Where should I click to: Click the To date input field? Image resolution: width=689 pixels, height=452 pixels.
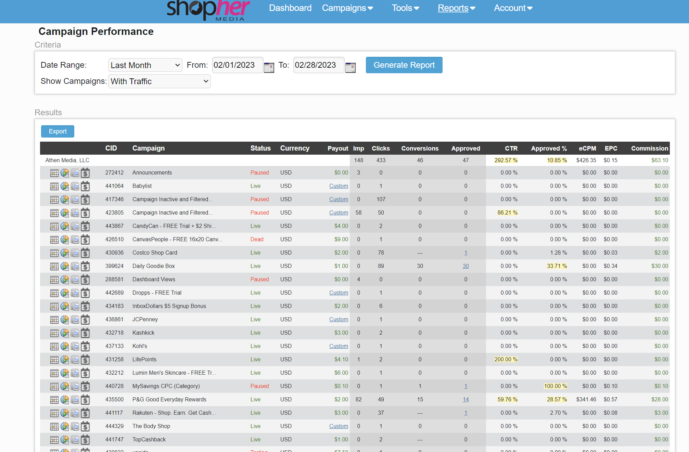[319, 65]
